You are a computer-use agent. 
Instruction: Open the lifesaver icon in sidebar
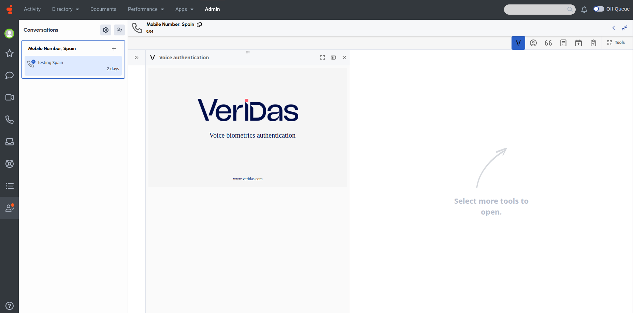(x=10, y=164)
